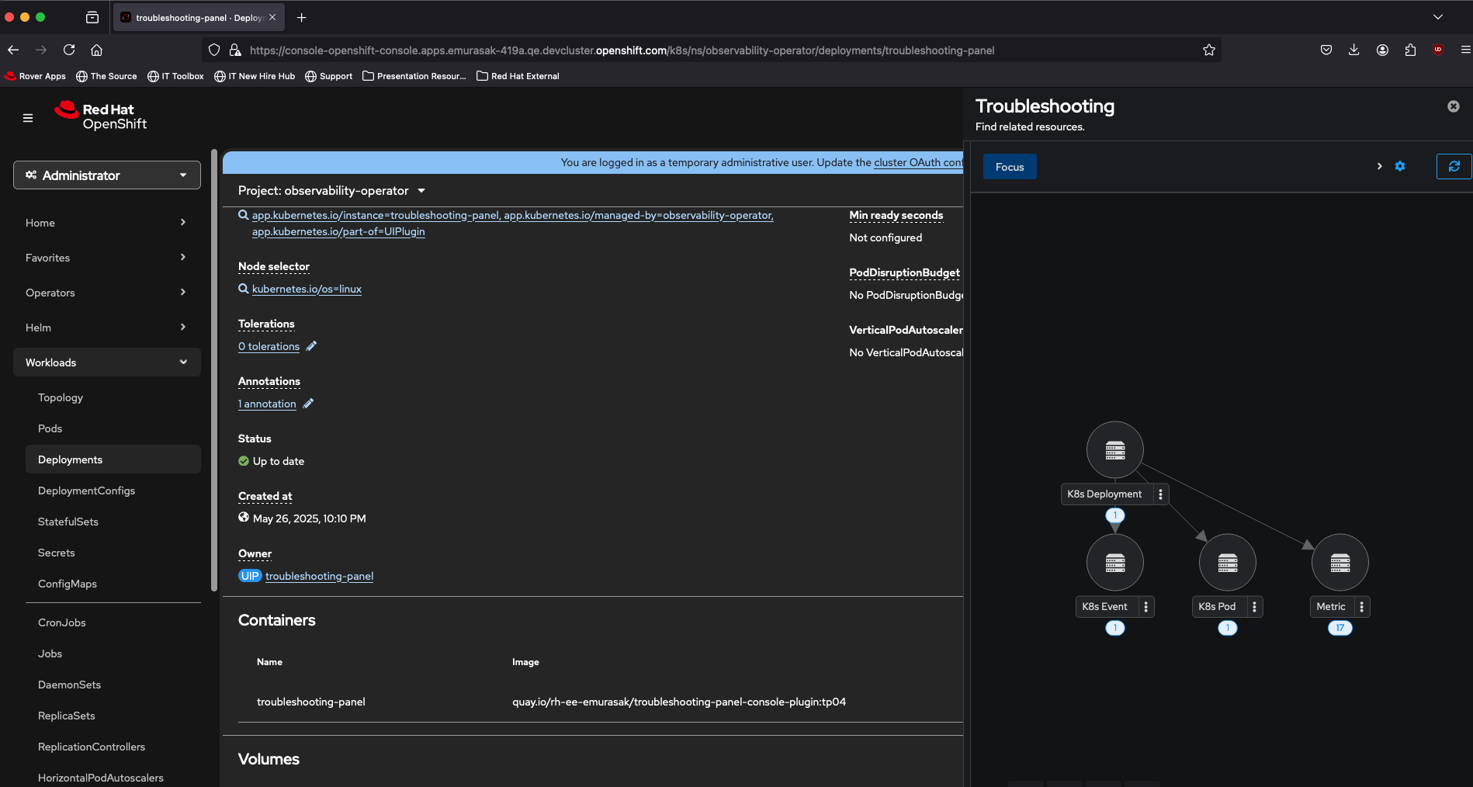Click the app.kubernetes.io/part-of=UIPlugin label link

pyautogui.click(x=338, y=231)
